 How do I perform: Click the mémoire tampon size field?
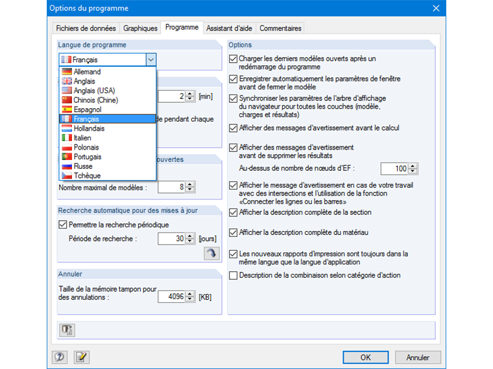(172, 296)
